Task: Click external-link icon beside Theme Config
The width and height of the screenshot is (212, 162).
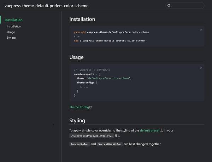Action: [90, 107]
